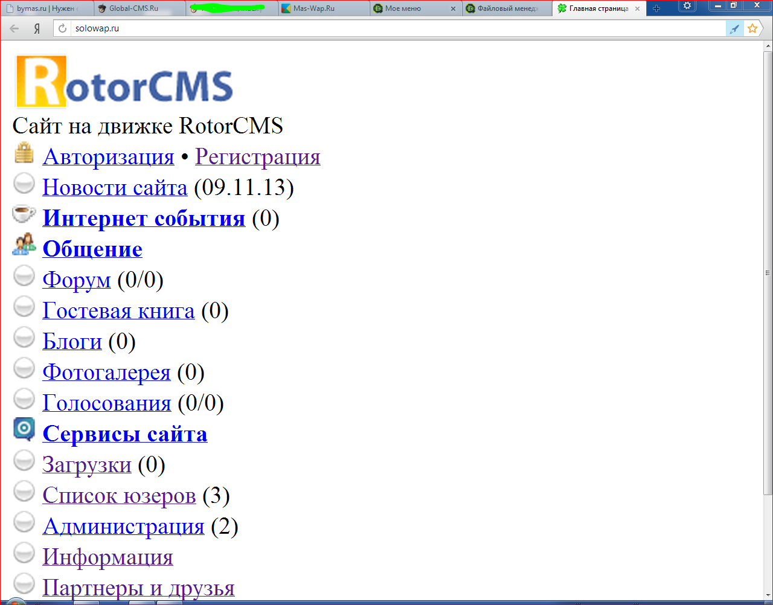Reload the page with the refresh icon
This screenshot has width=773, height=605.
(62, 28)
